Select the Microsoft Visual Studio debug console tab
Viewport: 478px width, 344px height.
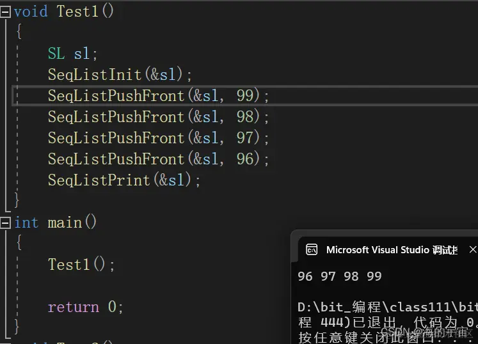coord(387,250)
